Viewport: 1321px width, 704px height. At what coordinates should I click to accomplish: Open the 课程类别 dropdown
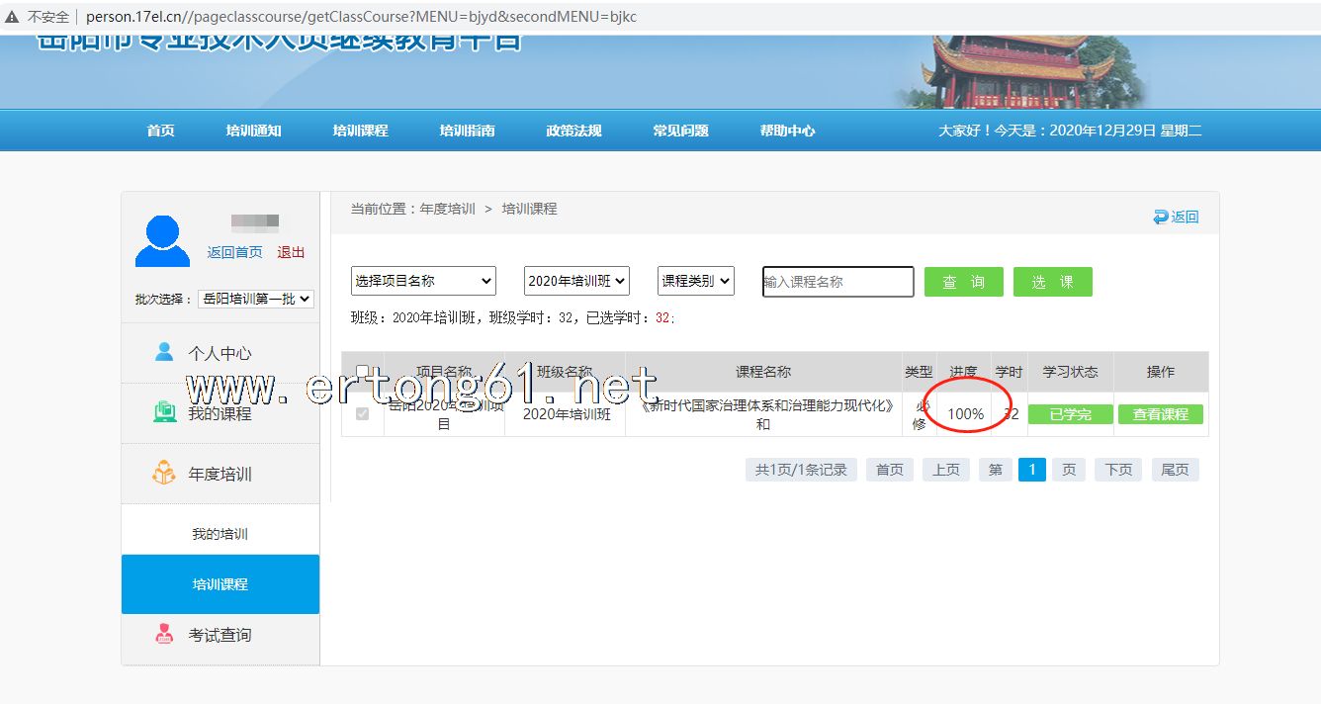click(x=696, y=281)
